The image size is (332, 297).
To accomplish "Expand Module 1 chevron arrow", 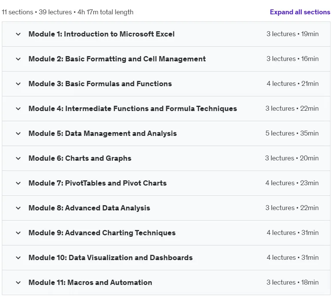I will (18, 34).
